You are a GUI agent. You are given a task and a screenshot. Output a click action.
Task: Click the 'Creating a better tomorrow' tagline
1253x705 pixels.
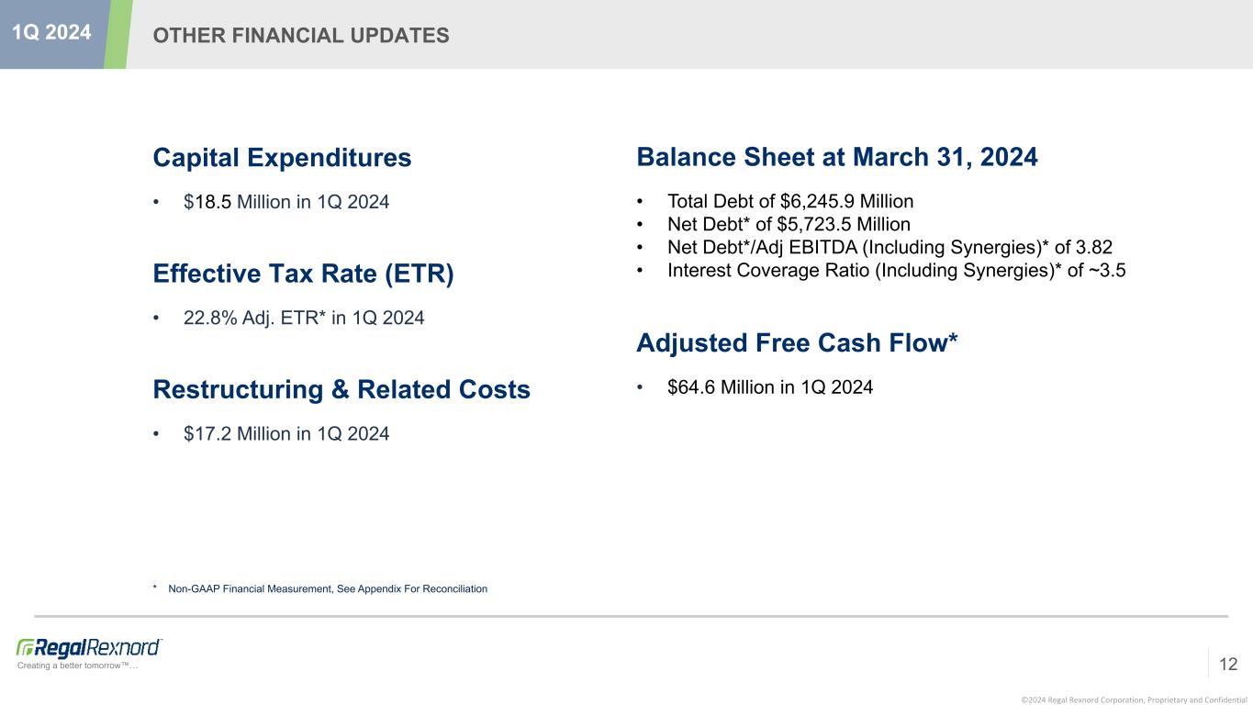(x=78, y=666)
